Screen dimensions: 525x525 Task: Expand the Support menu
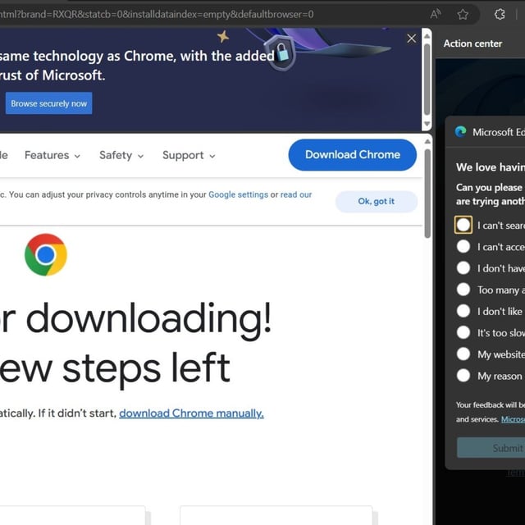(x=189, y=155)
